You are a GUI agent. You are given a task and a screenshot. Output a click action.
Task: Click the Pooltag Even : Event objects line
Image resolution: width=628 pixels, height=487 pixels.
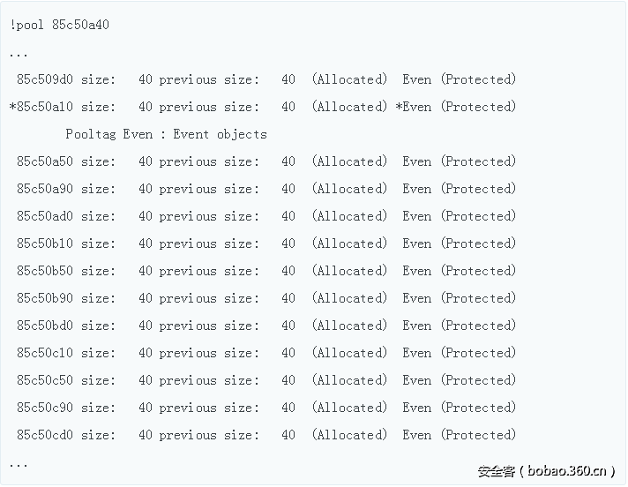click(166, 134)
